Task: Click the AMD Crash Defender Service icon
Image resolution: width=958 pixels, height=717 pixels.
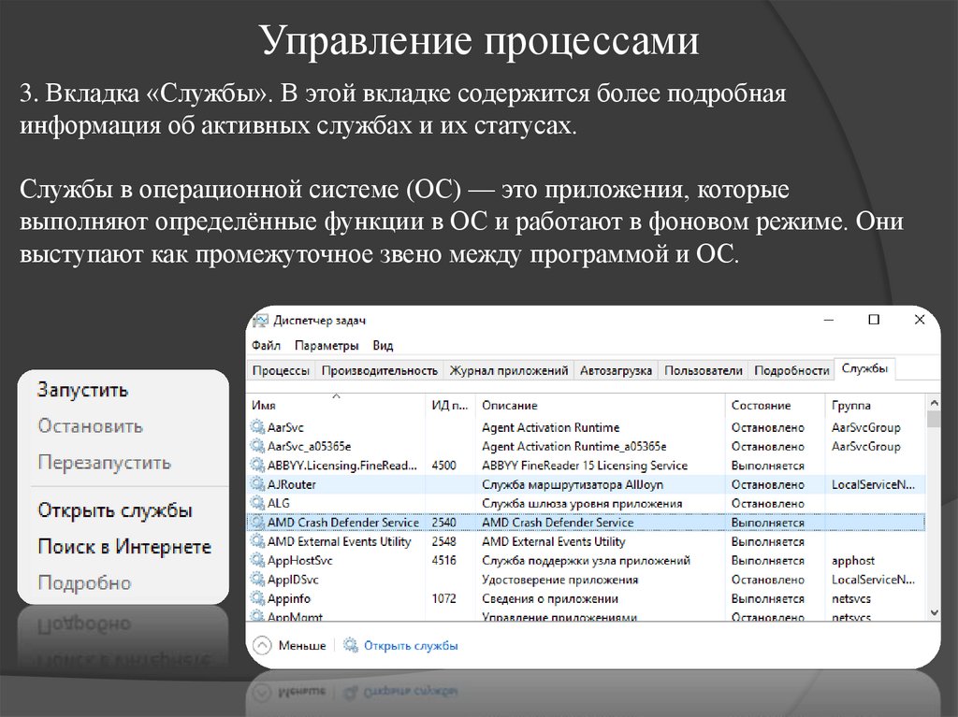Action: [x=255, y=523]
